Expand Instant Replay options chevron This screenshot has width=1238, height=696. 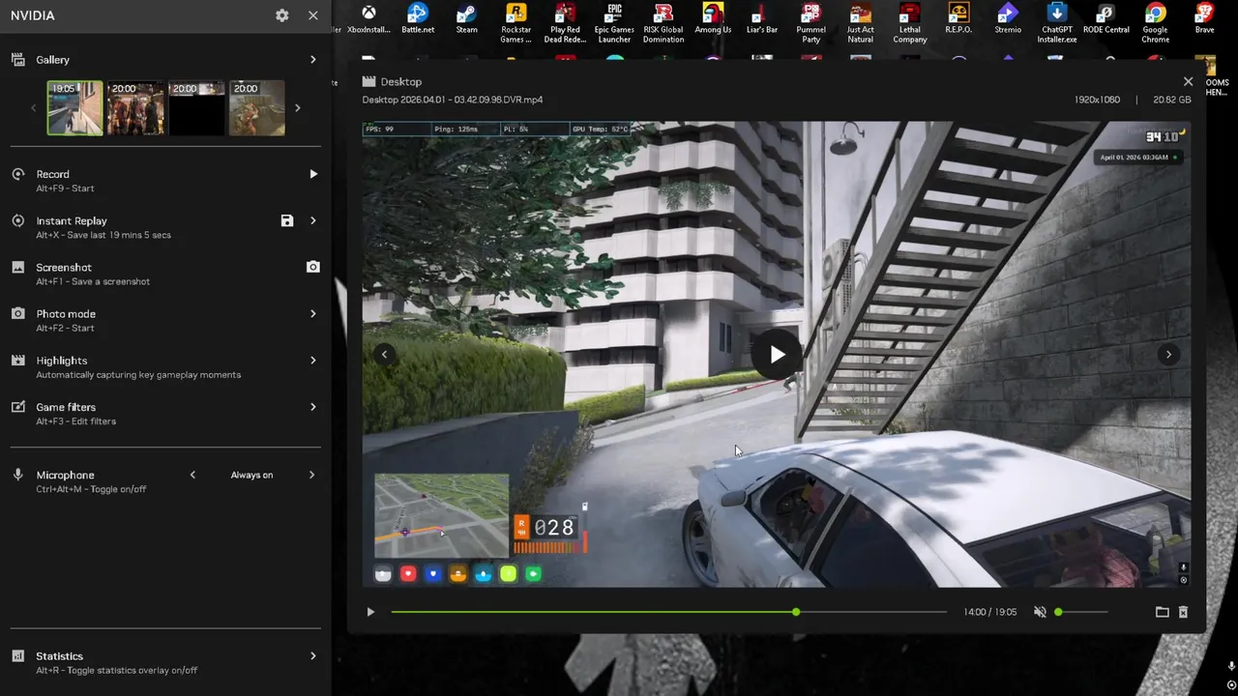pos(312,220)
